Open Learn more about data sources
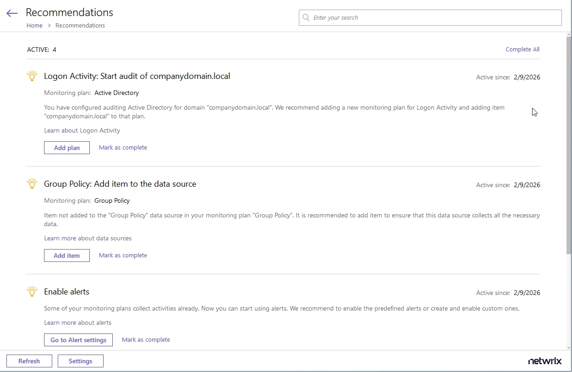The image size is (572, 372). (60, 238)
